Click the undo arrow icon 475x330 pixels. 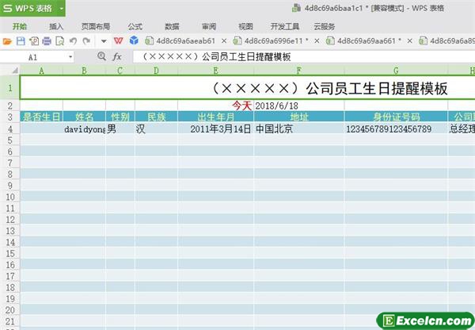(73, 40)
